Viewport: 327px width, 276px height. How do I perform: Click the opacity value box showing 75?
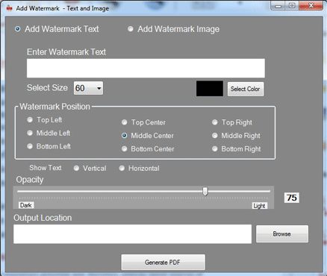[x=292, y=198]
